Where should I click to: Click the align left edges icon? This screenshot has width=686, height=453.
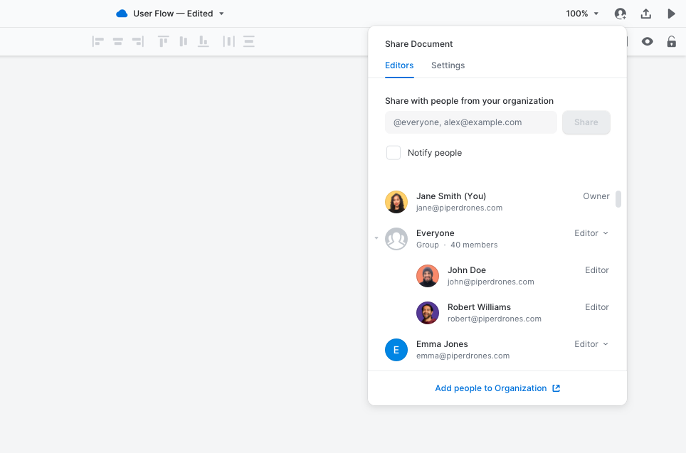point(98,42)
